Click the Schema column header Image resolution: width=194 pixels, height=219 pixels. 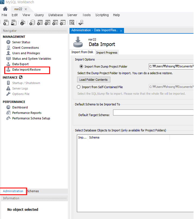[x=129, y=137]
